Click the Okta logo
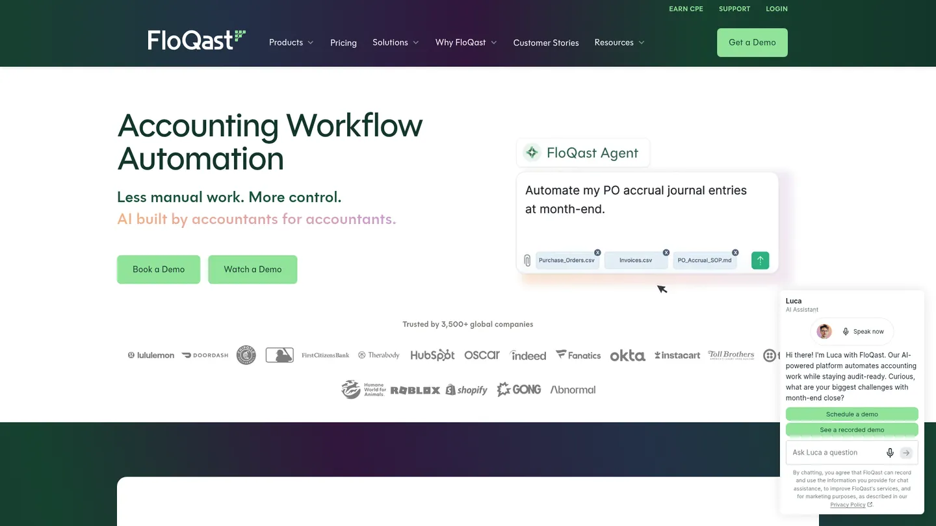The image size is (936, 526). (627, 355)
